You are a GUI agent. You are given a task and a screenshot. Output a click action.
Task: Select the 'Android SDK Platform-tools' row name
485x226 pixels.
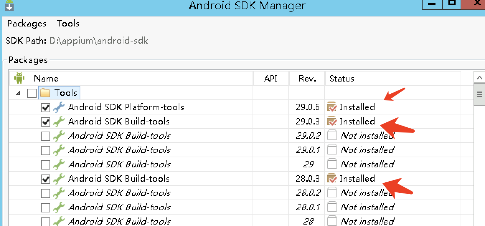(x=126, y=107)
